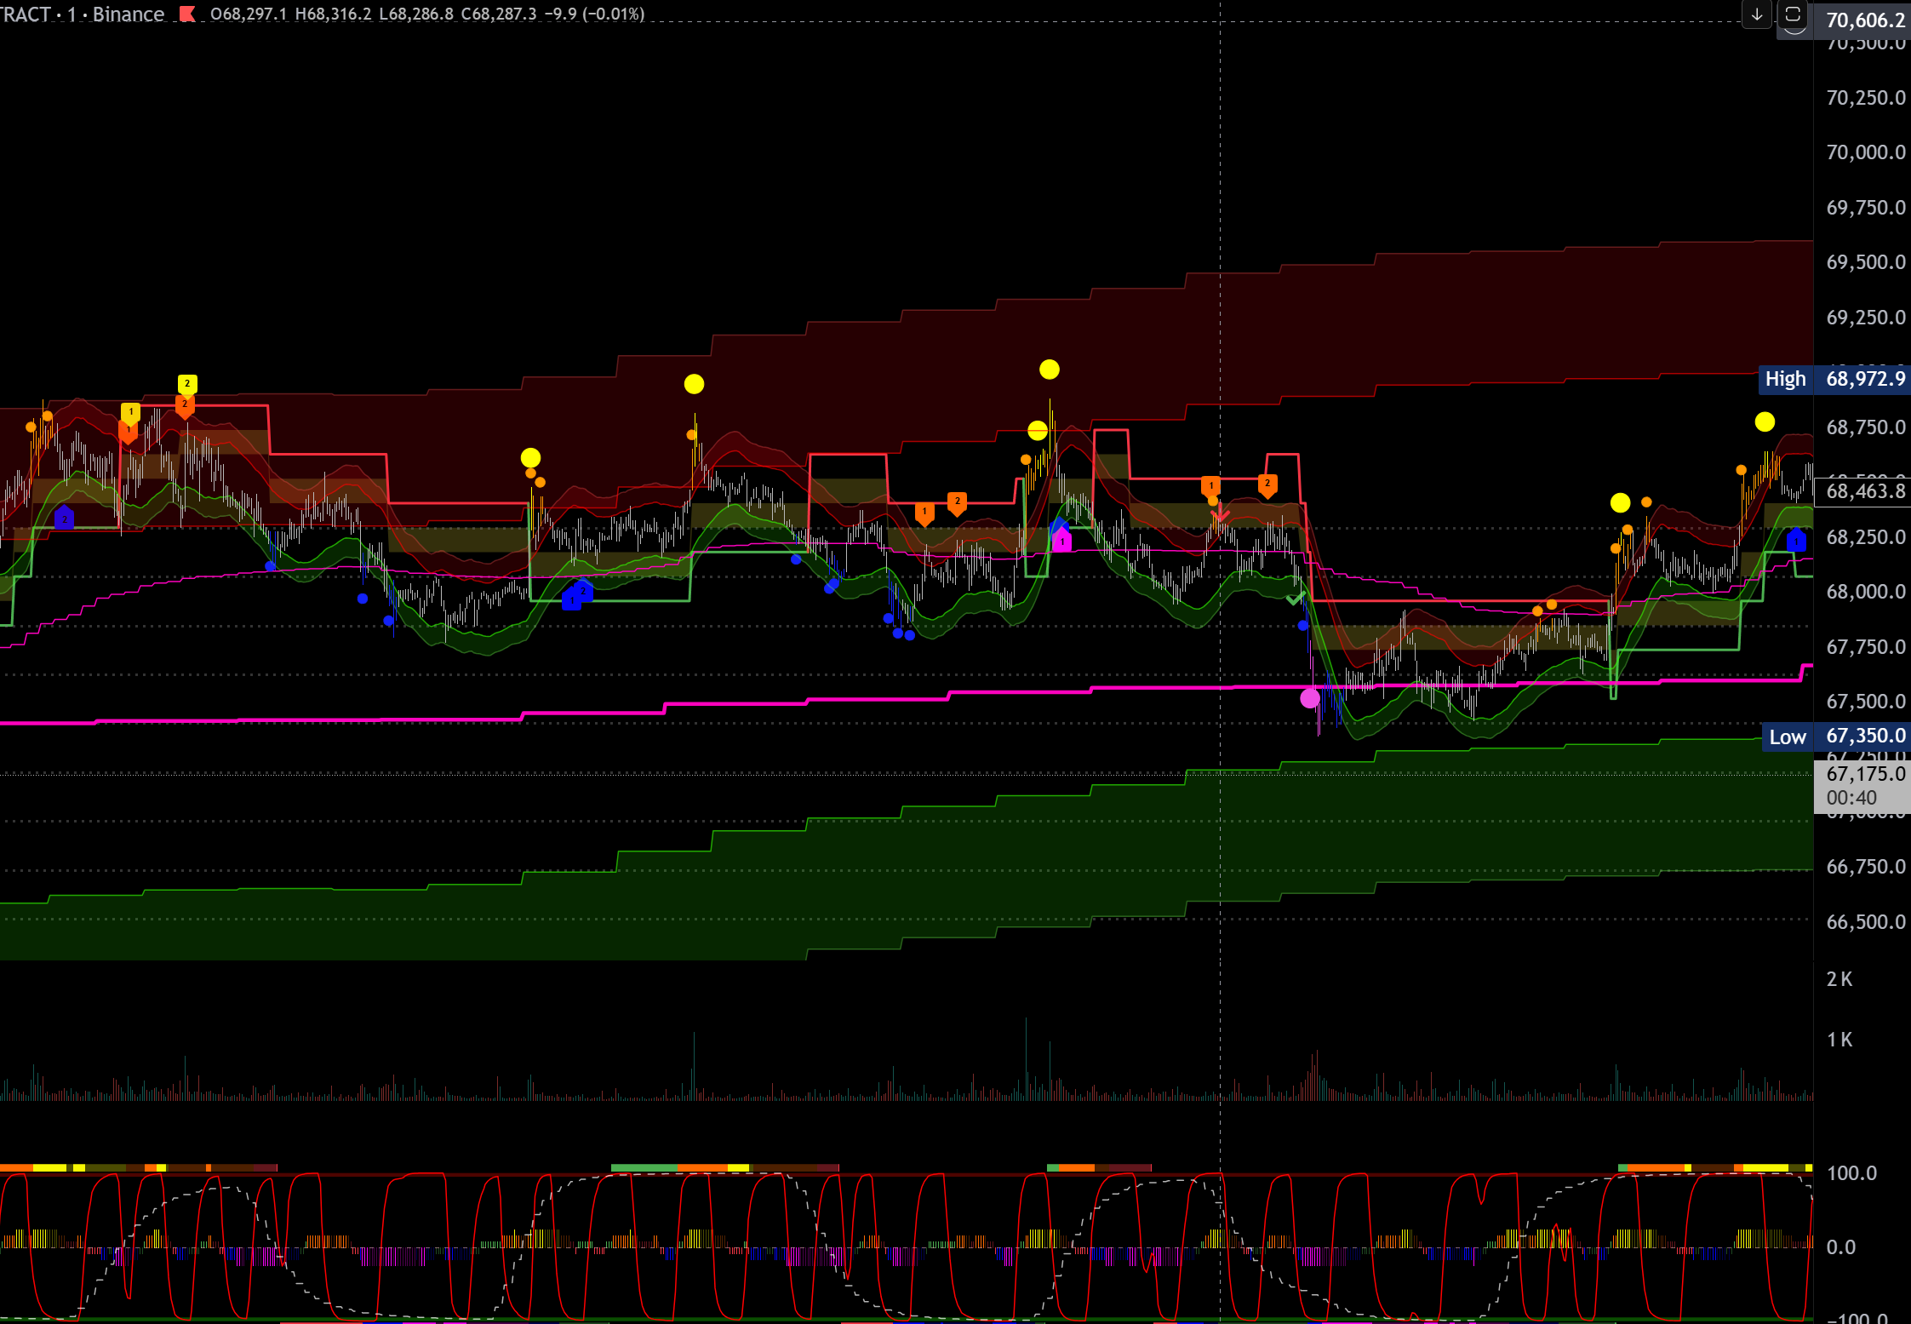Click the red down-arrow signal on the chart
1911x1324 pixels.
[x=1220, y=514]
